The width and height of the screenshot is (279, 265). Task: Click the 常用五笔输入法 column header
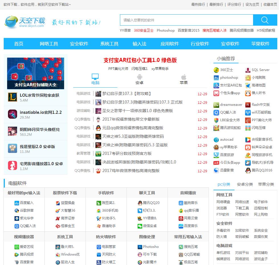click(188, 237)
